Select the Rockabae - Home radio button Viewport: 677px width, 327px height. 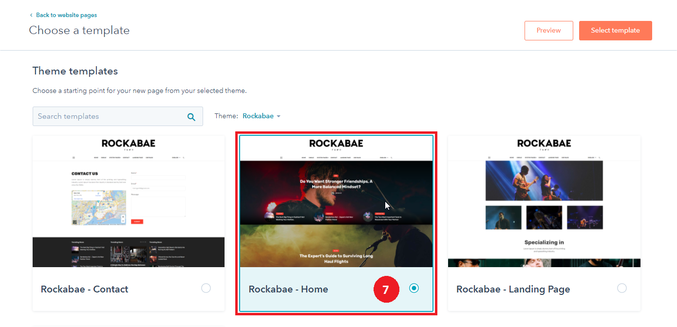(414, 288)
